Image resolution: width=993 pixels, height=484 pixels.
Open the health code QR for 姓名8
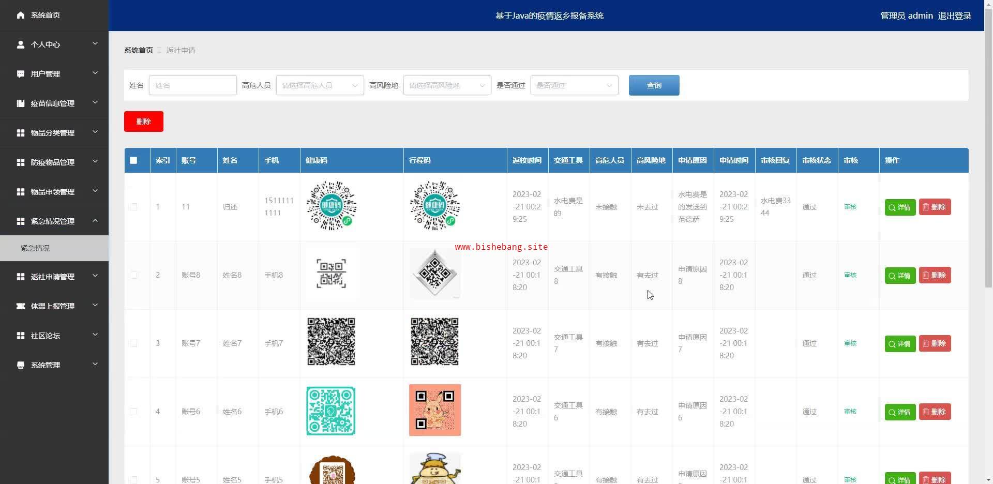tap(332, 274)
